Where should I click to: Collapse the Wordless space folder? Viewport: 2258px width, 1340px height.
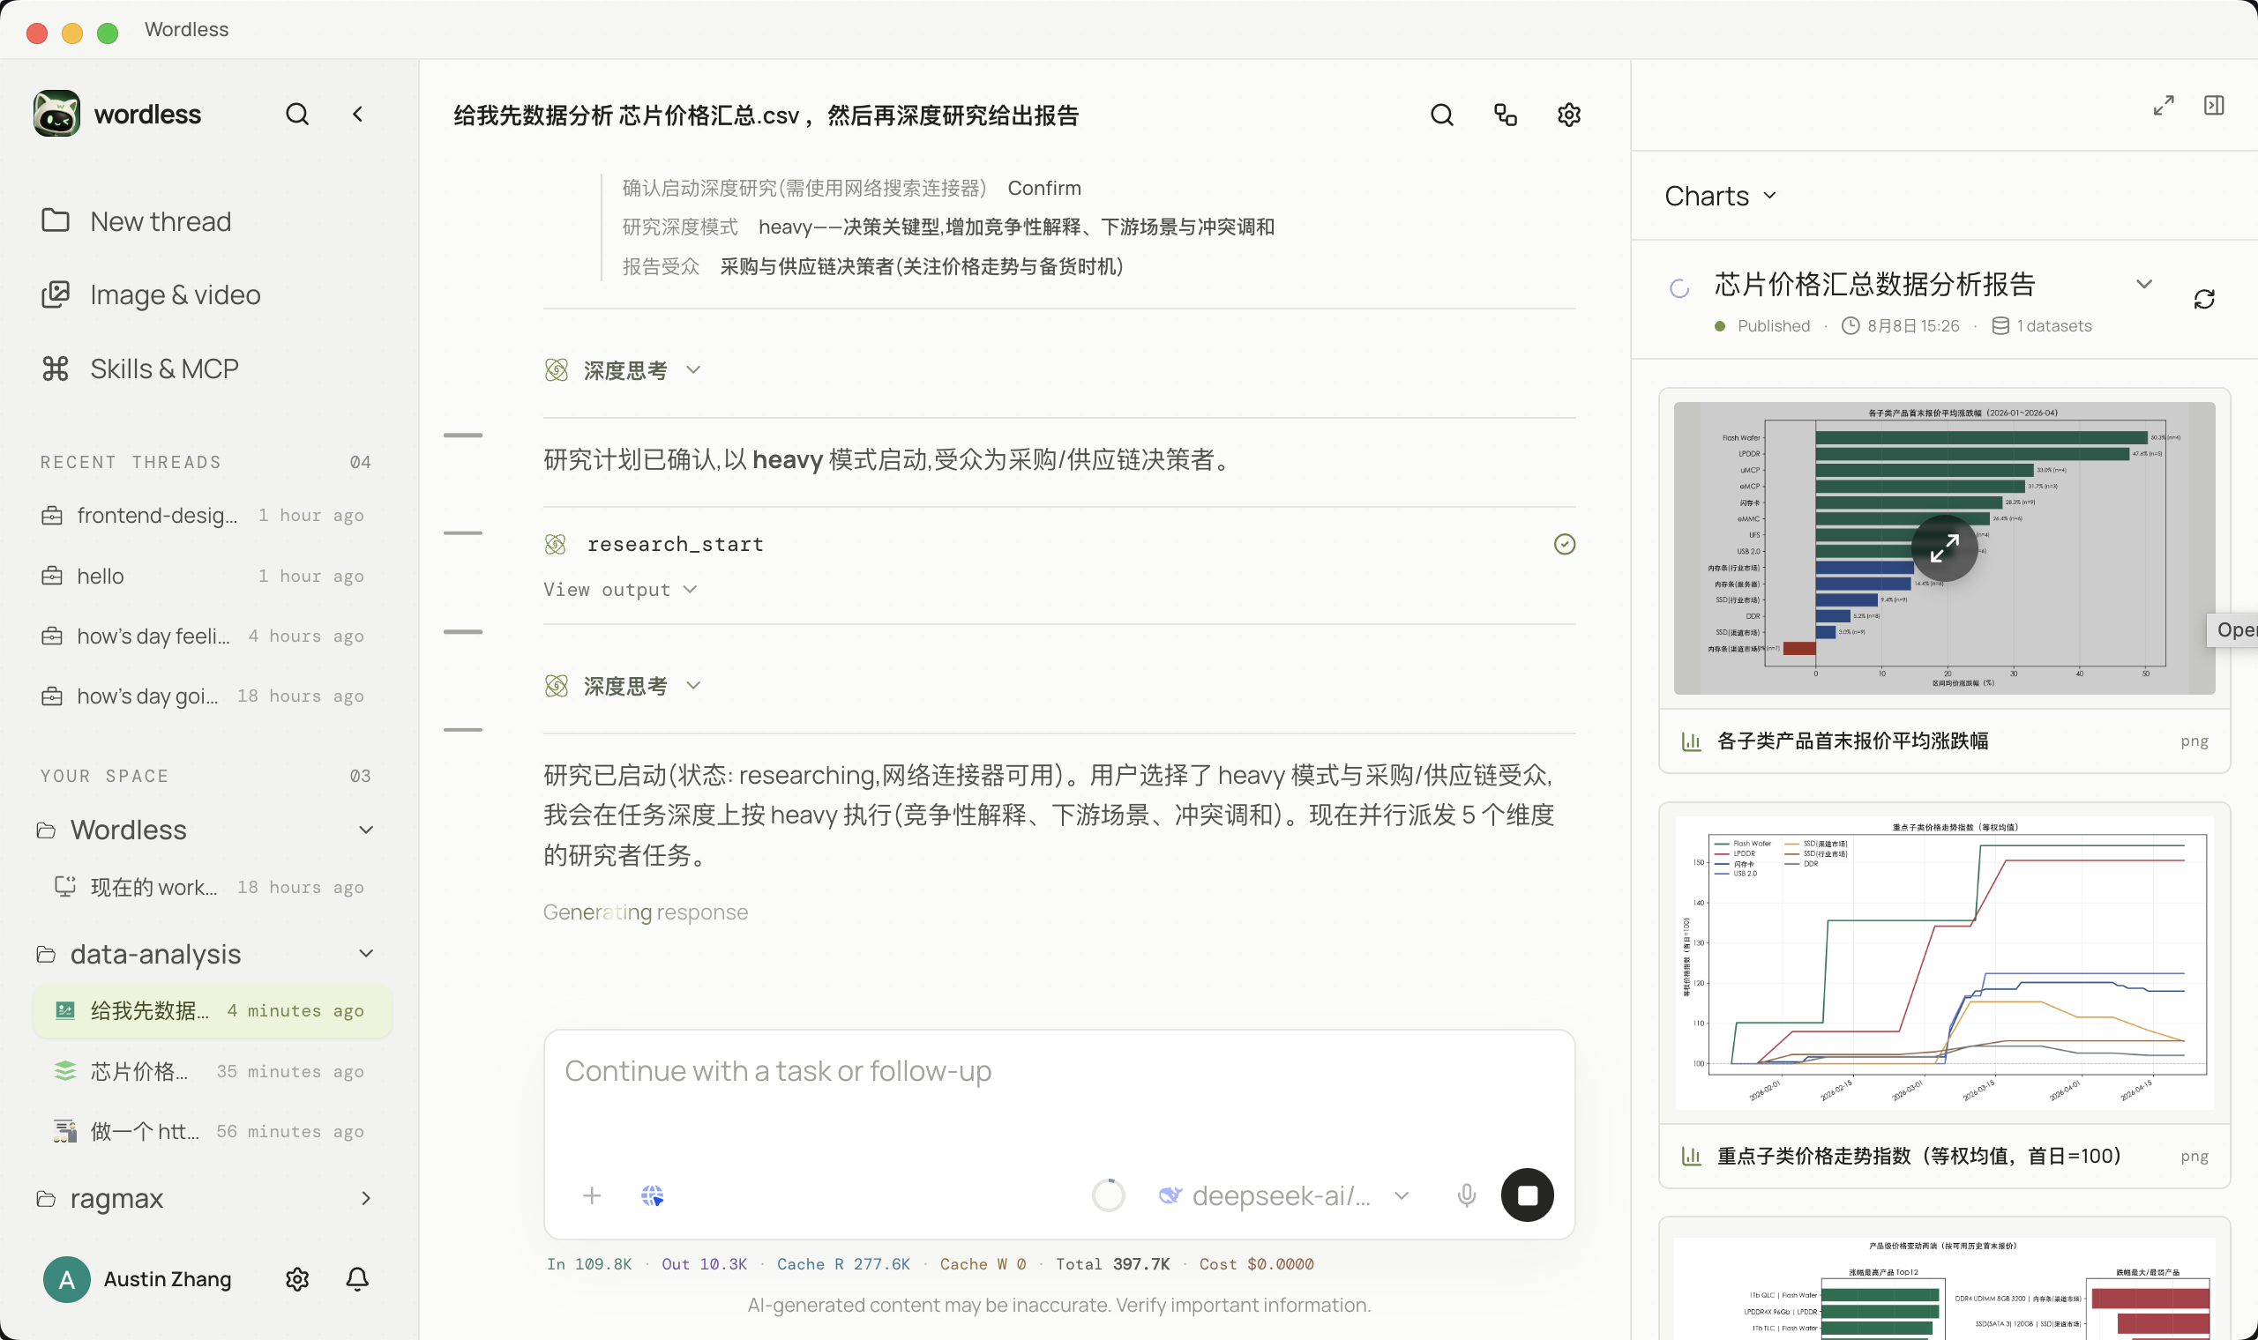coord(366,830)
